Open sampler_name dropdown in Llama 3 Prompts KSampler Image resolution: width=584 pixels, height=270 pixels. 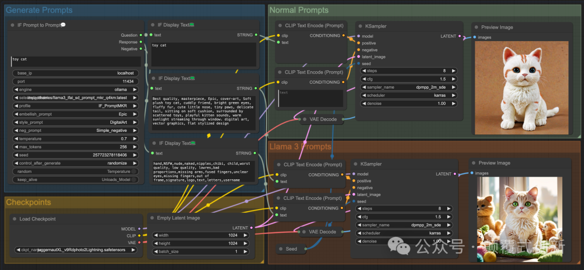[404, 225]
